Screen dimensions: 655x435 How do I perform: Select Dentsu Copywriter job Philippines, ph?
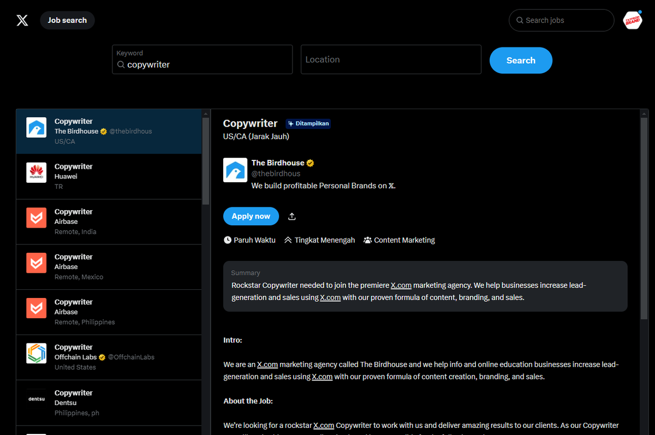coord(109,403)
